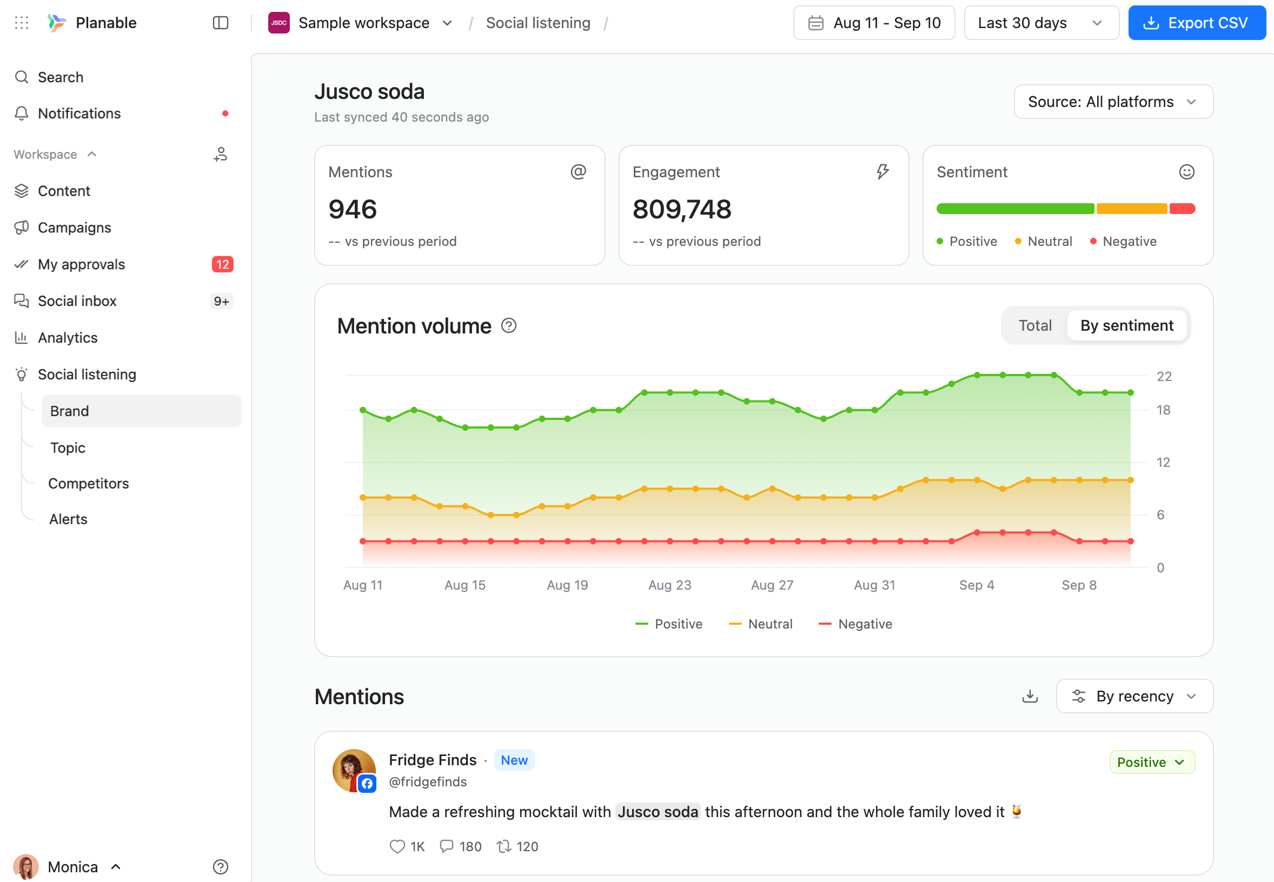Screen dimensions: 1274x882
Task: Switch the chart to Total view
Action: pos(1035,325)
